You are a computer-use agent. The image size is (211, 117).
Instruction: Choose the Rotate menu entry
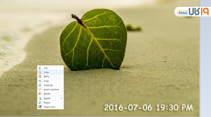point(47,98)
